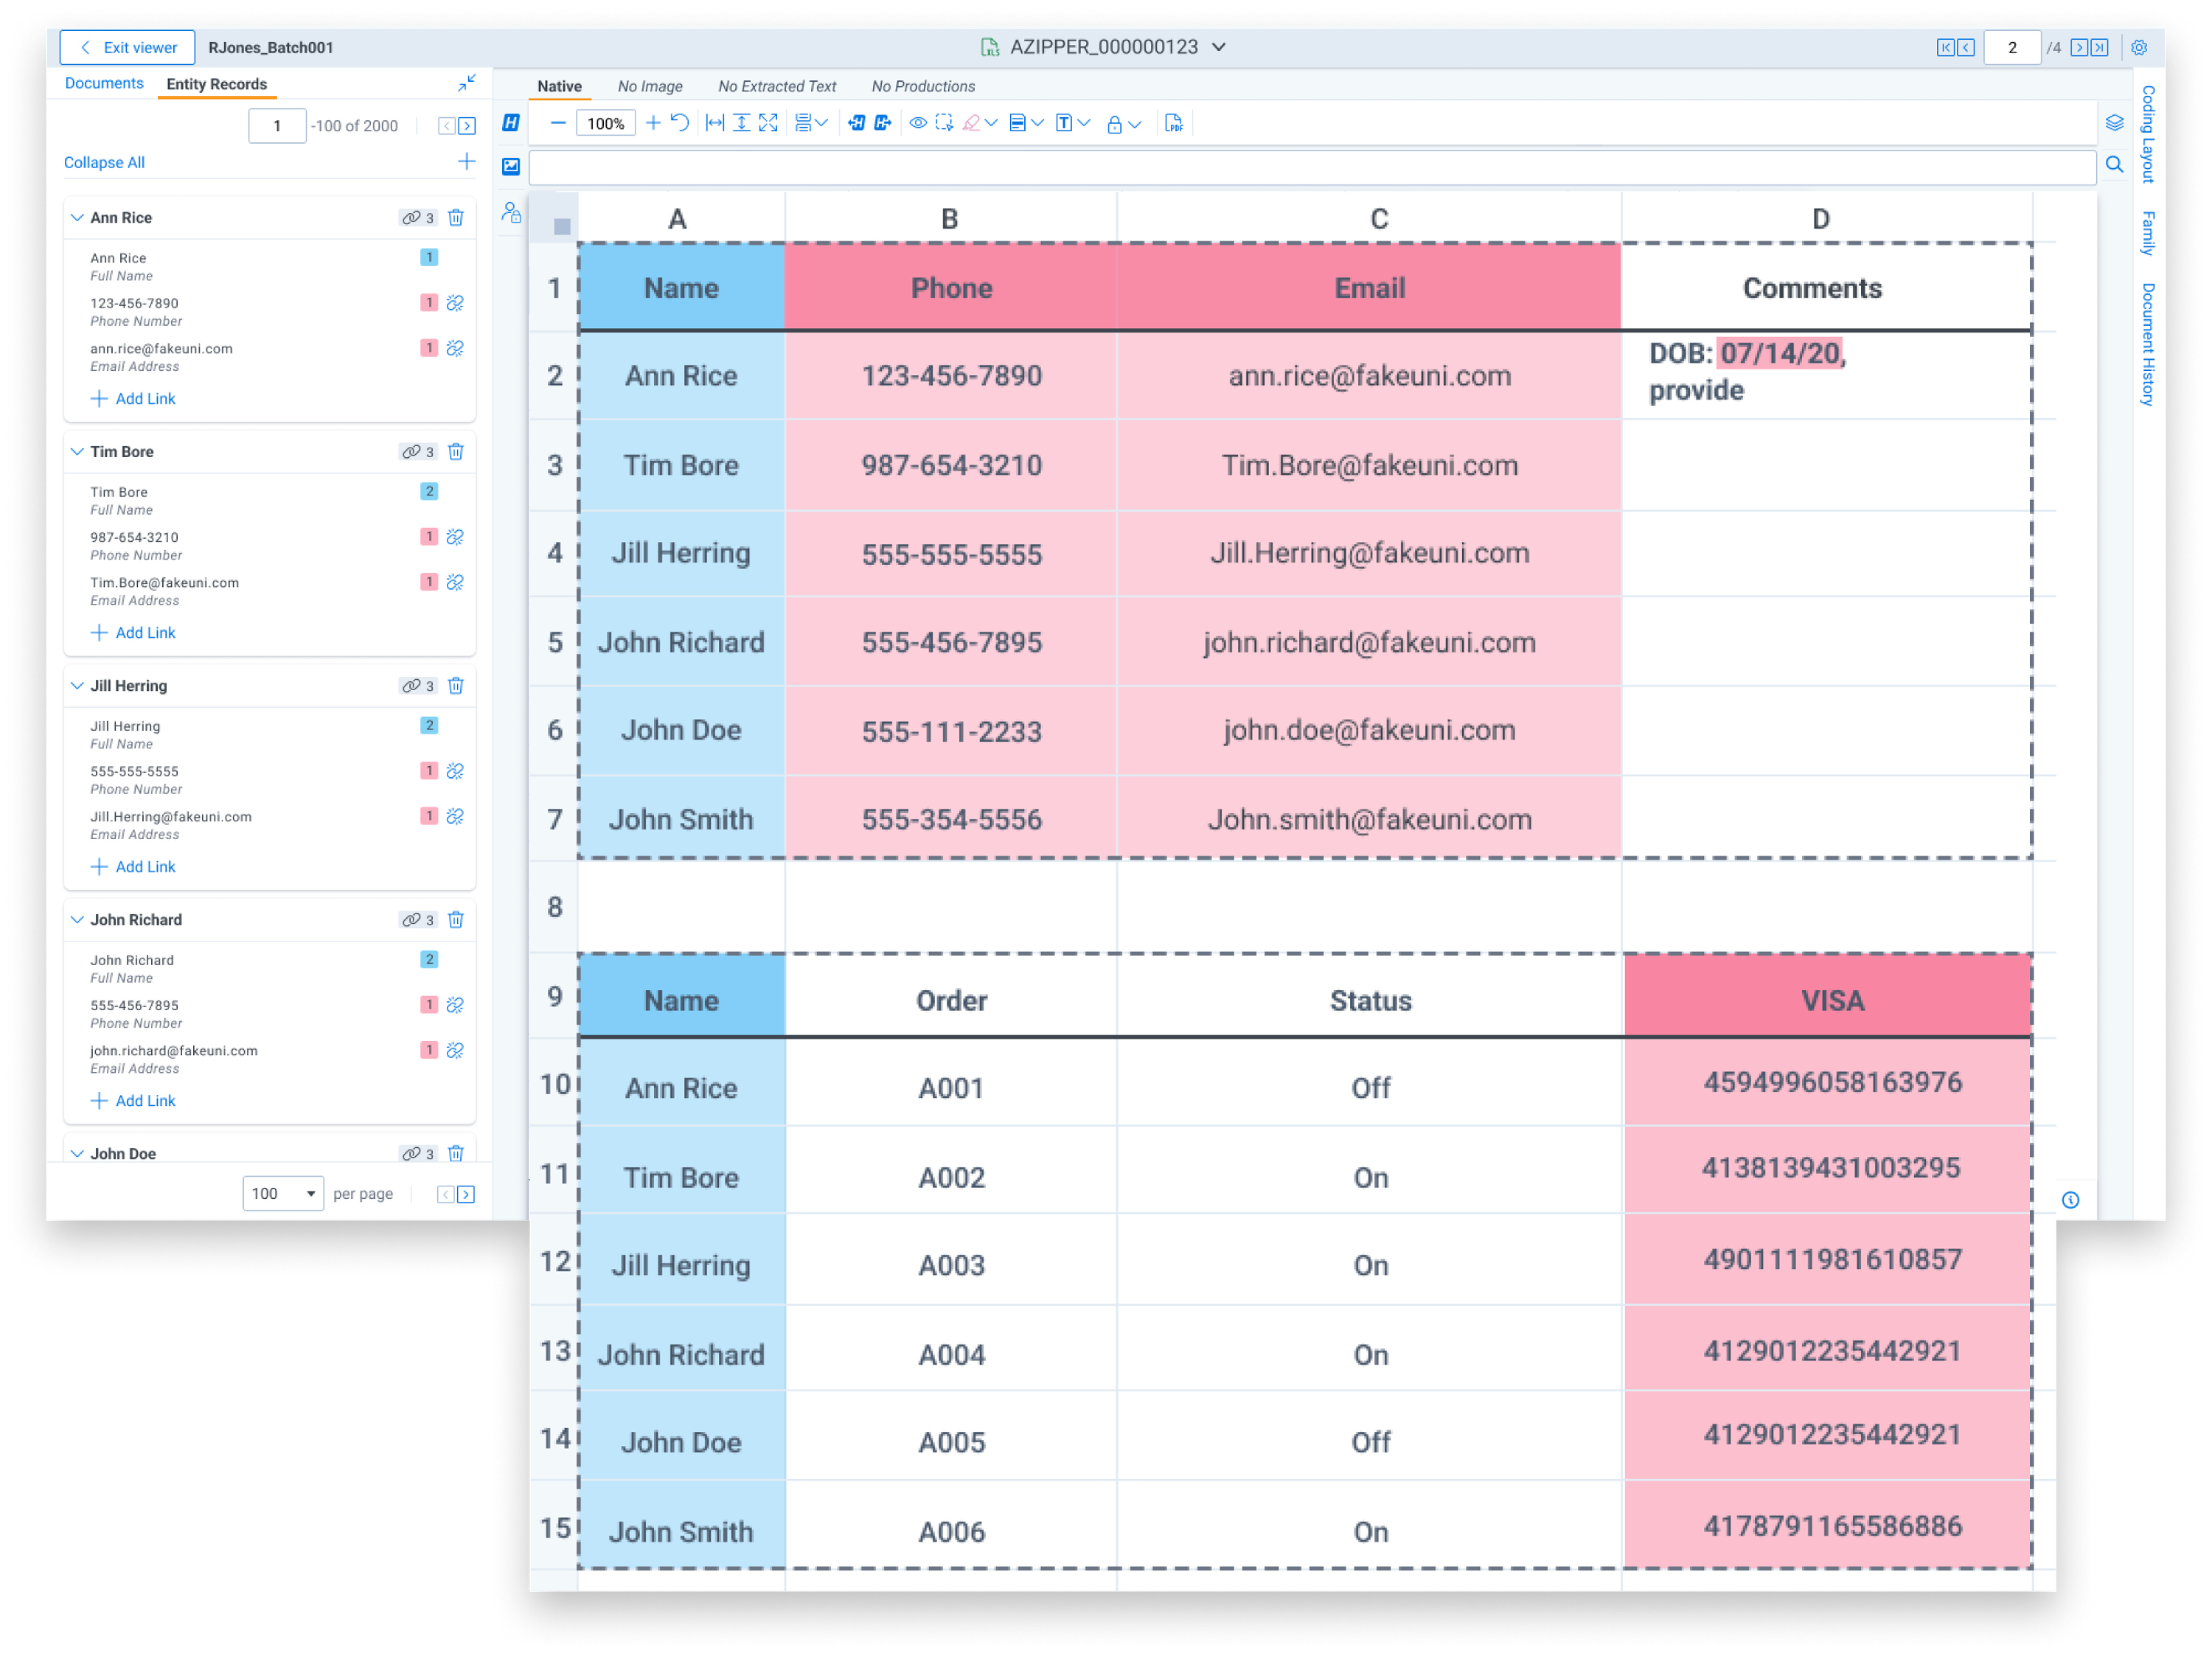Delete the Ann Rice entity record
The width and height of the screenshot is (2212, 1656).
tap(456, 217)
